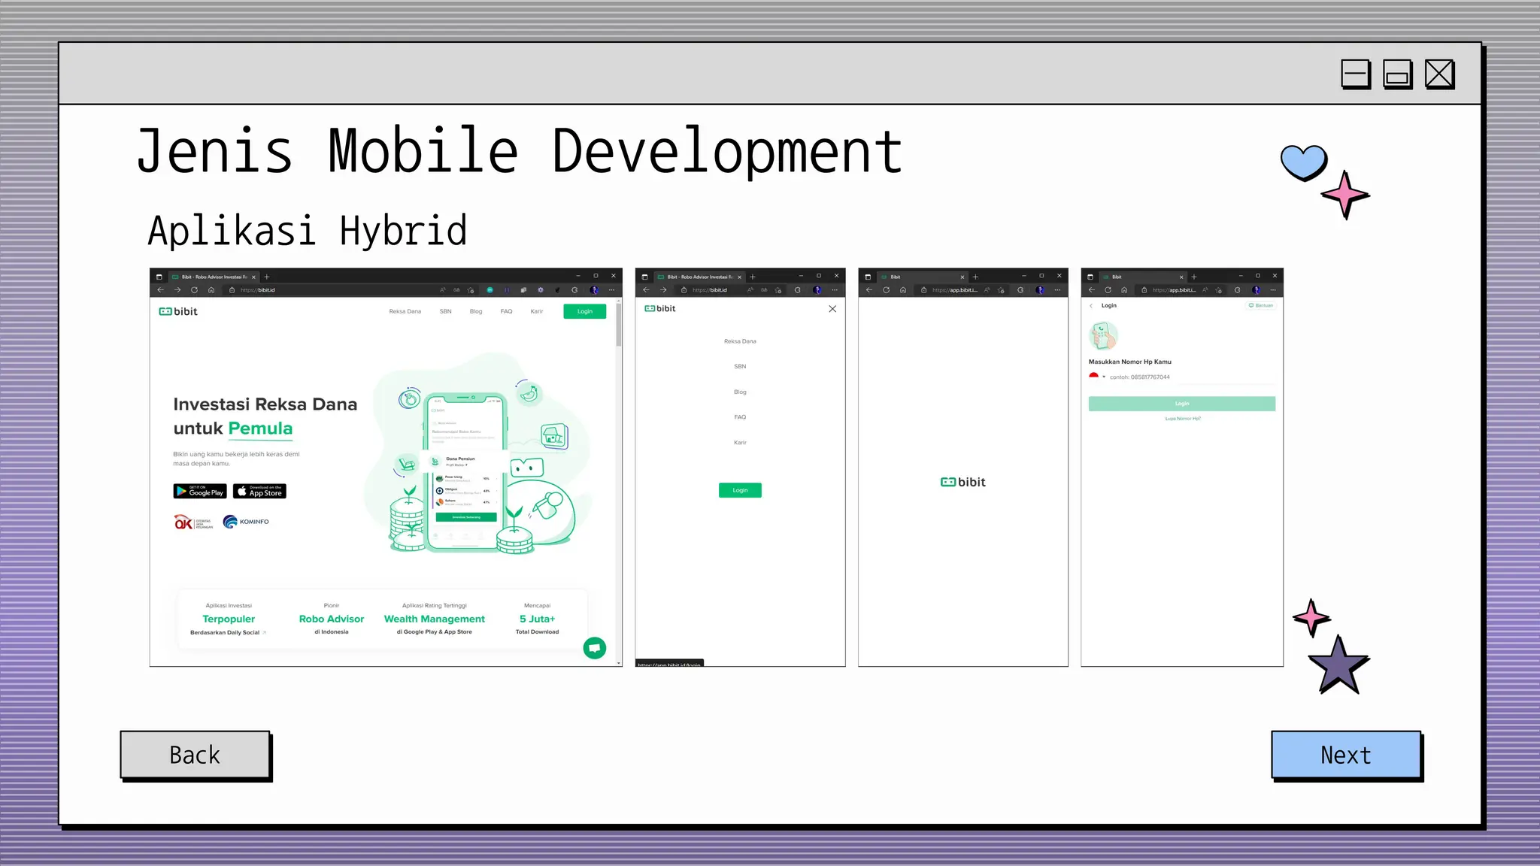Select the 'Bibit - Robo Advisor' tab in the homepage browser
Image resolution: width=1540 pixels, height=866 pixels.
tap(214, 277)
